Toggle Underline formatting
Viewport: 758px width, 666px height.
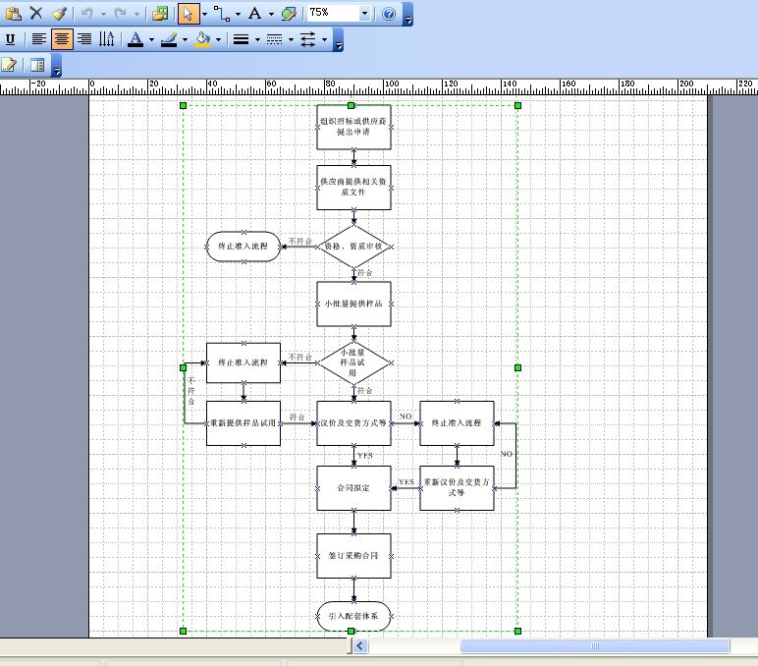click(10, 39)
